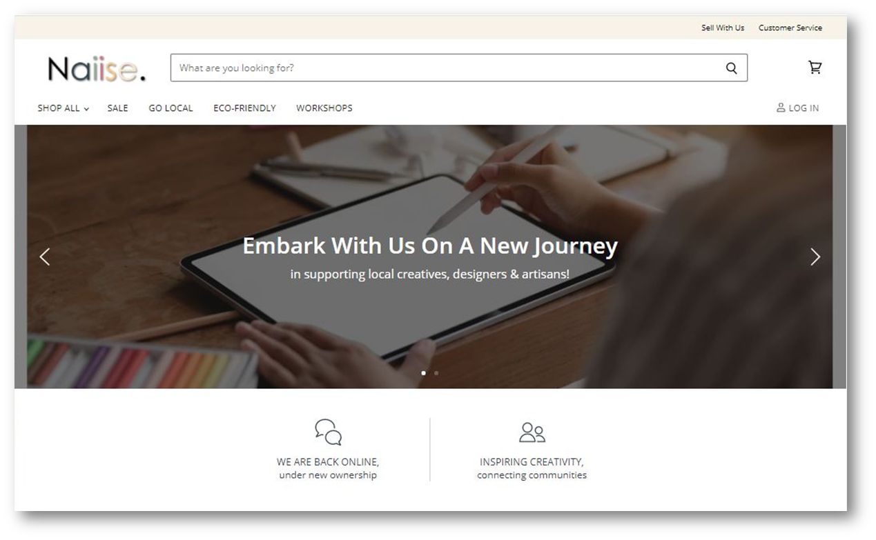
Task: Open the SALE menu item
Action: (x=118, y=108)
